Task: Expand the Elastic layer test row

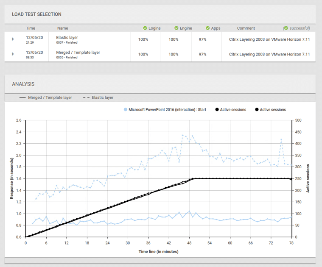Action: click(13, 39)
